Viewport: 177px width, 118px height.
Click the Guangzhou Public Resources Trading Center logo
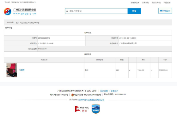click(20, 11)
